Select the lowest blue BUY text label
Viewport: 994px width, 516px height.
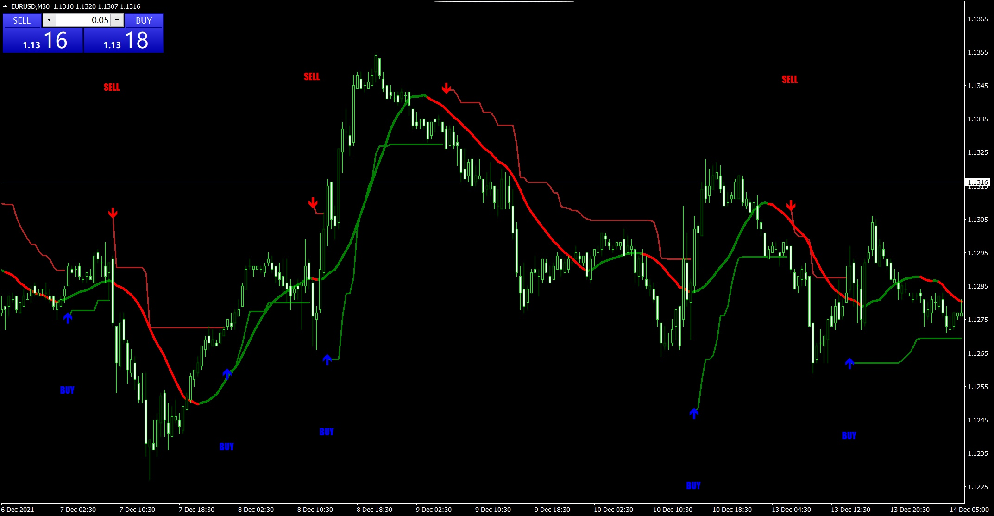693,485
